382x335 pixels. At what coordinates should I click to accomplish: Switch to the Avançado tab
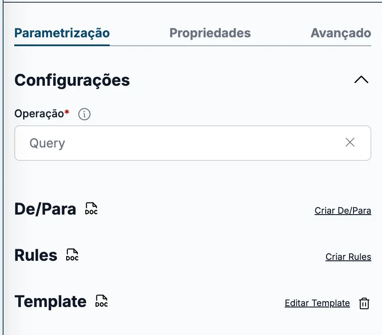tap(341, 33)
